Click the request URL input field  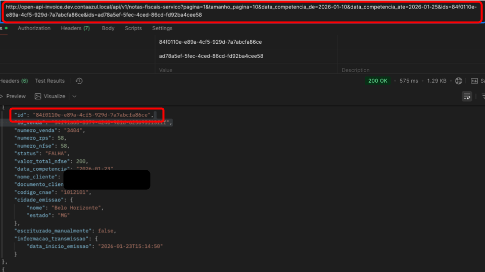(x=242, y=11)
